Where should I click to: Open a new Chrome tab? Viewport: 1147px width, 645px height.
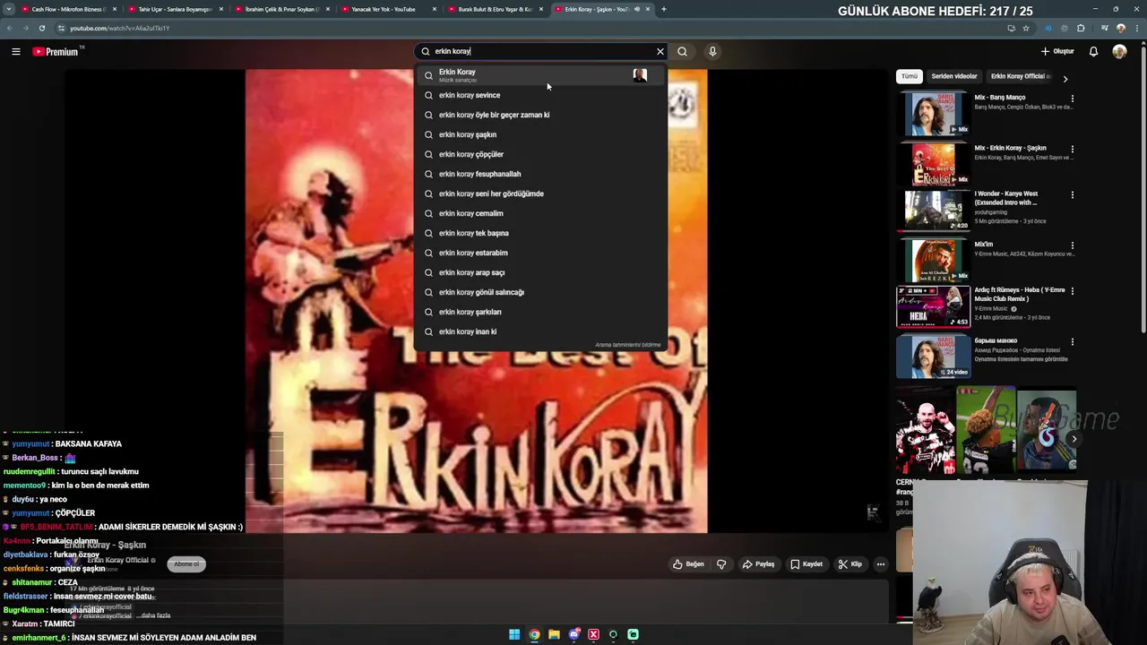663,9
